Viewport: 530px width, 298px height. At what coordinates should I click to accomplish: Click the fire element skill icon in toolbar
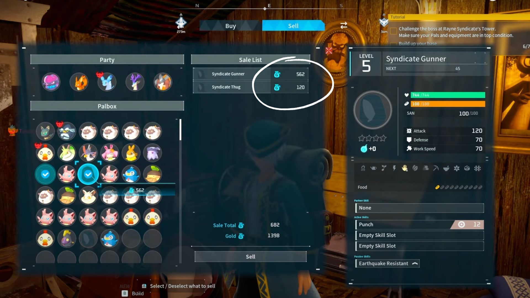tap(363, 168)
